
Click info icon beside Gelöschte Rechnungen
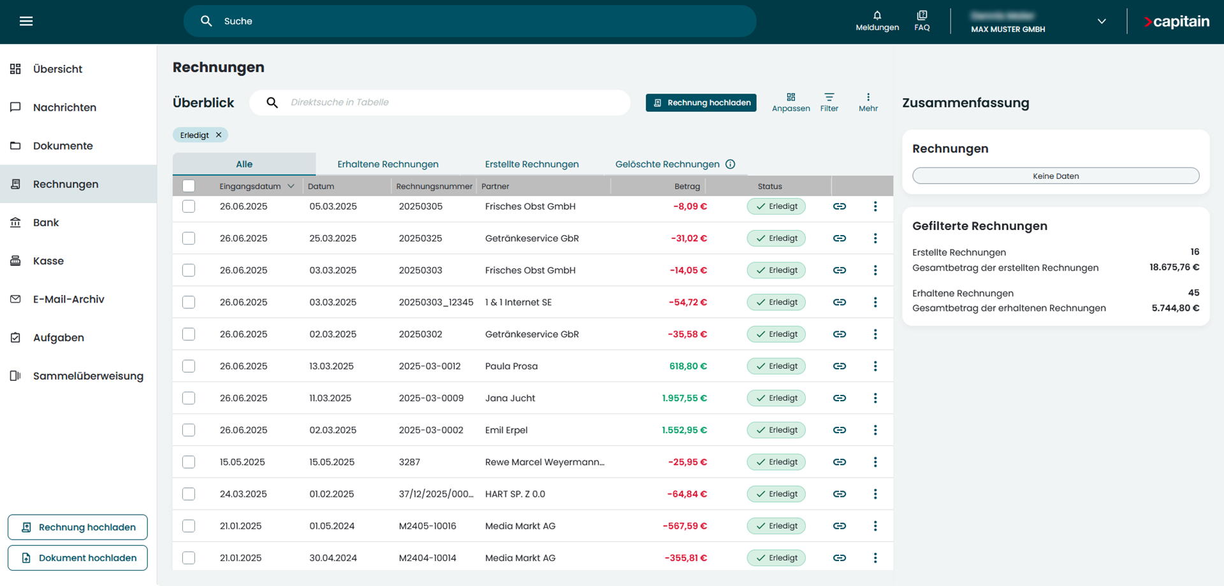click(731, 164)
